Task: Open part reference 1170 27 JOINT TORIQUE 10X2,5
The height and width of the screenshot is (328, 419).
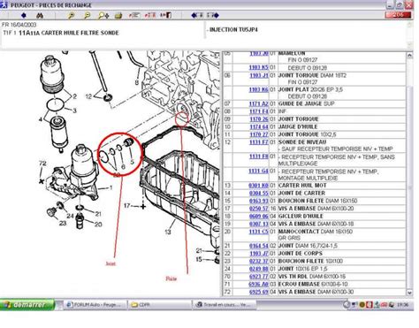Action: click(259, 134)
